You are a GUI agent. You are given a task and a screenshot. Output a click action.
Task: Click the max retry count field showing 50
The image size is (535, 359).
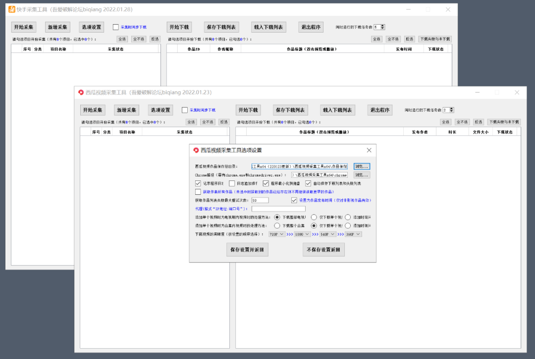[260, 200]
